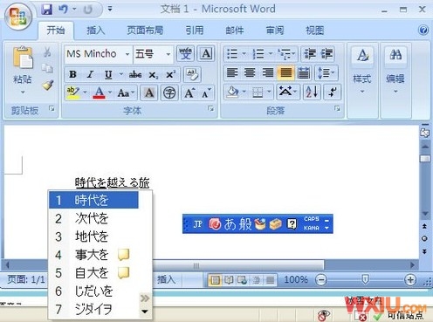Open the 视图 tab
Viewport: 433px width, 322px height.
coord(314,31)
